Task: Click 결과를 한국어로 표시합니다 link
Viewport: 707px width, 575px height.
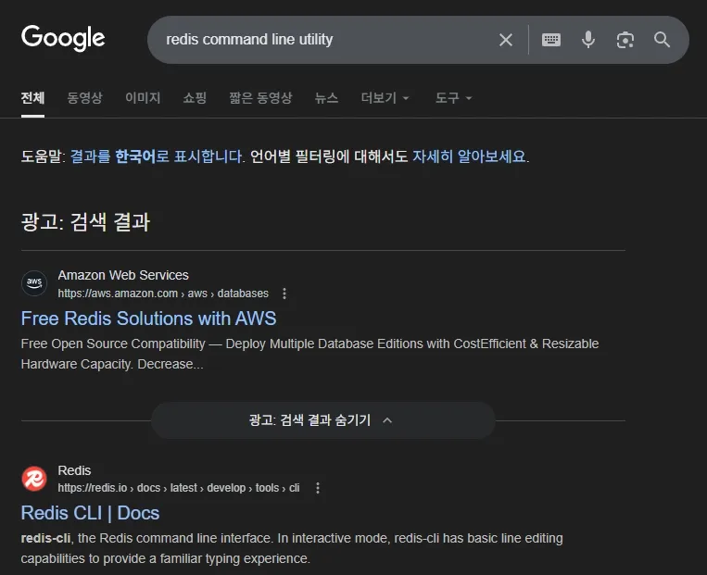Action: (x=157, y=156)
